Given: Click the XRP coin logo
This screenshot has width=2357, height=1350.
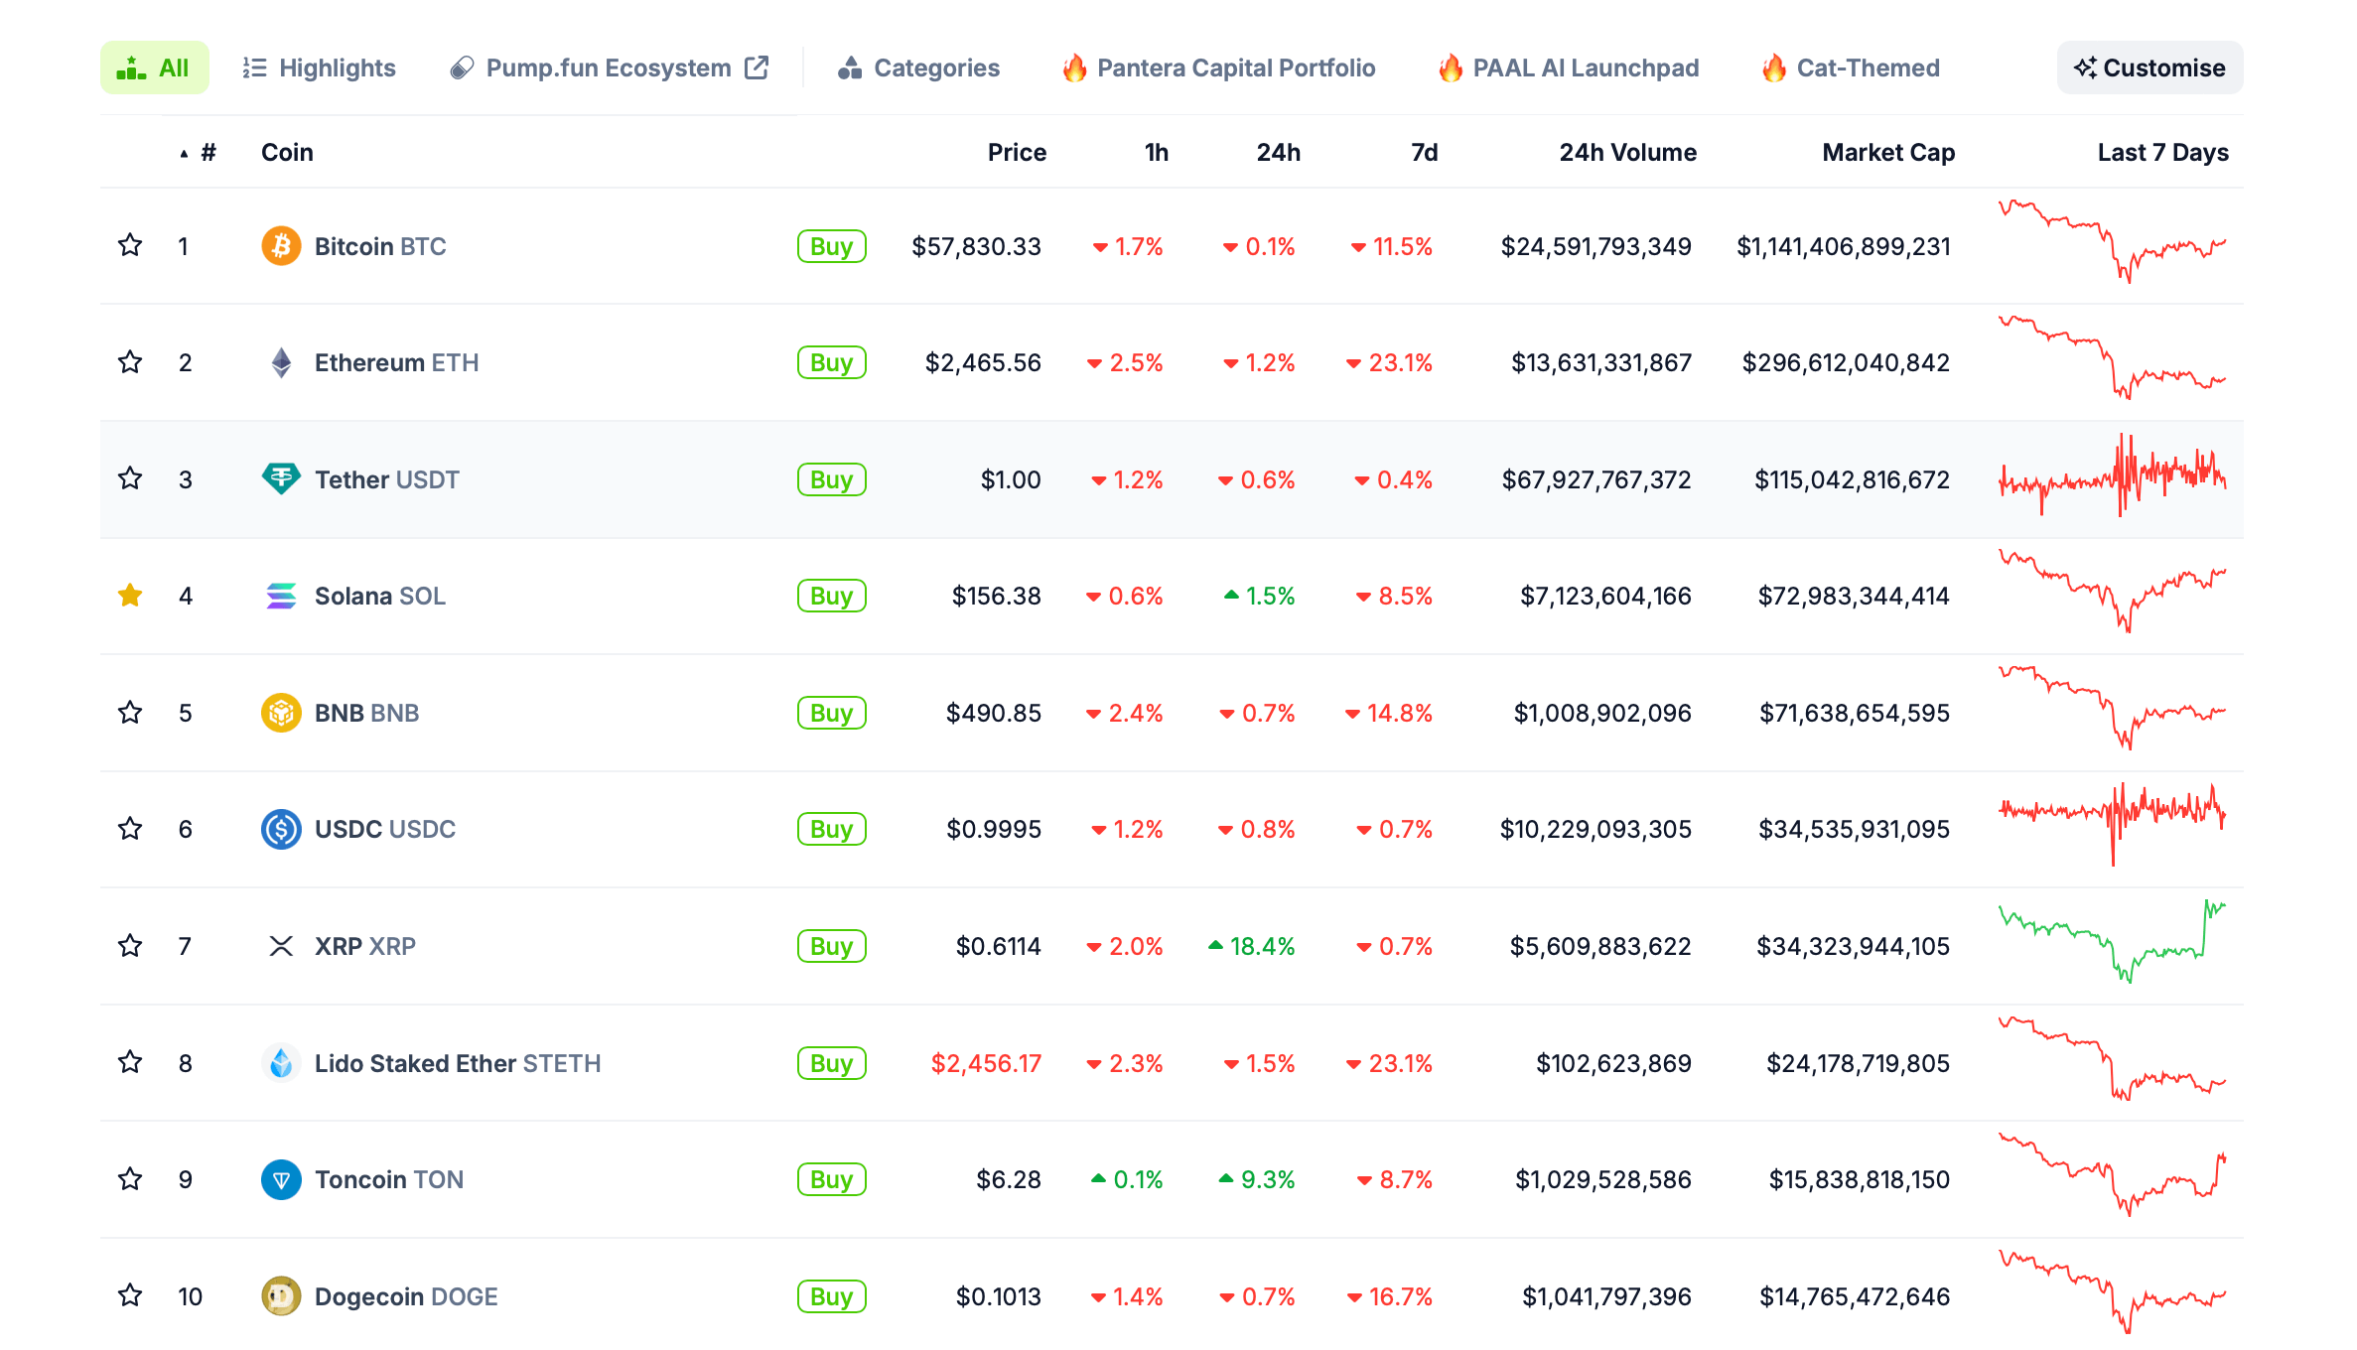Looking at the screenshot, I should pos(281,946).
